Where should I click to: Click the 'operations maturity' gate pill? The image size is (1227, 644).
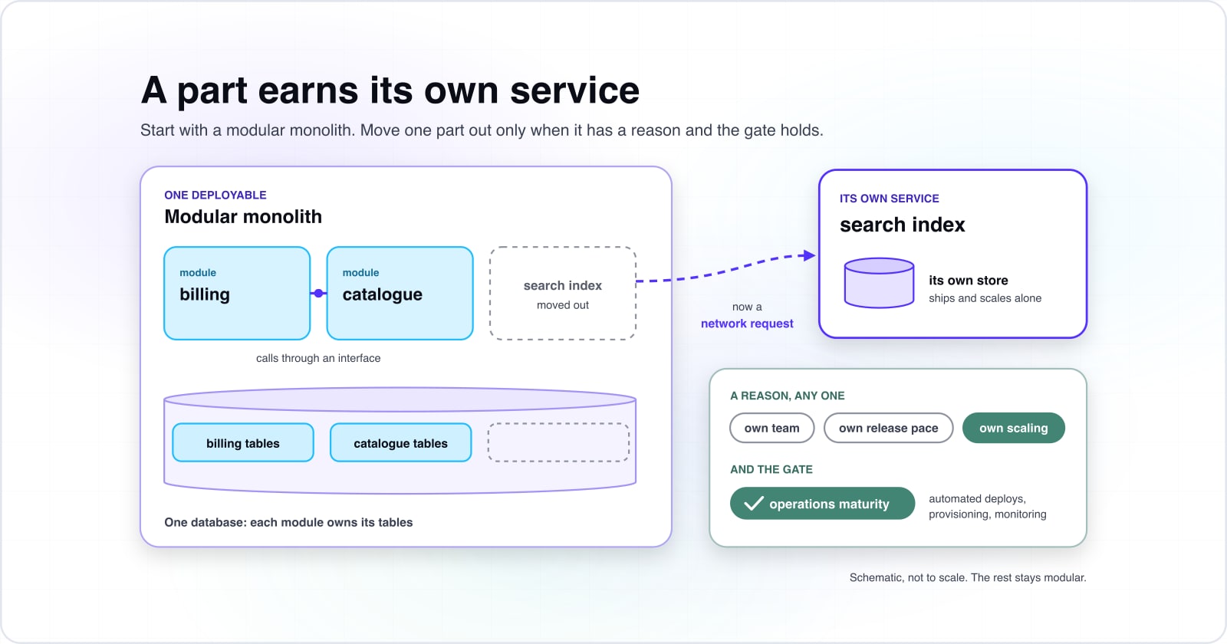pyautogui.click(x=823, y=504)
